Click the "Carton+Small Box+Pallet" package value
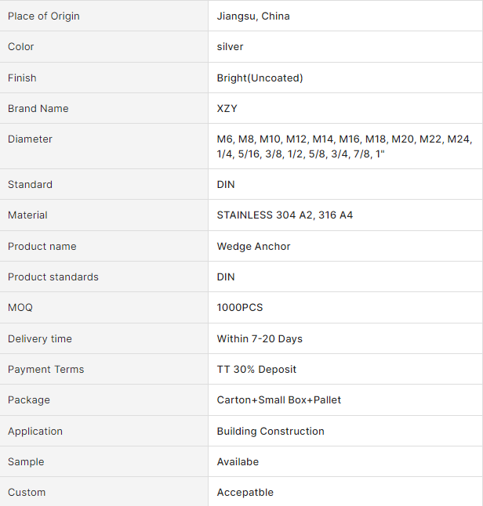483x506 pixels. (279, 399)
